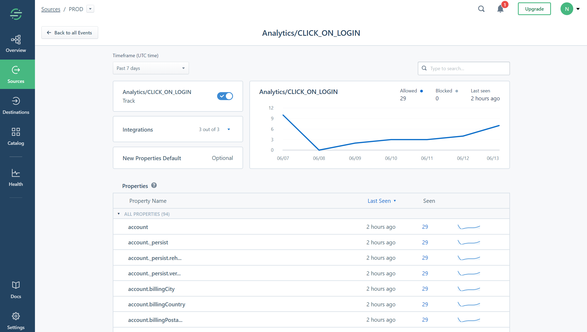Click the header search magnifier icon
Screen dimensions: 587x332
point(481,9)
